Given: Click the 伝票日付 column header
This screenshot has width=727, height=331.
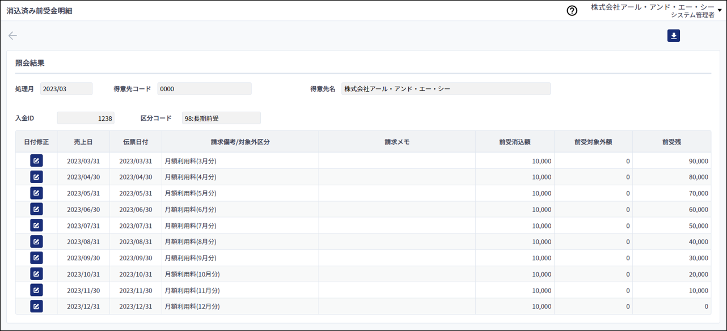Looking at the screenshot, I should (136, 142).
